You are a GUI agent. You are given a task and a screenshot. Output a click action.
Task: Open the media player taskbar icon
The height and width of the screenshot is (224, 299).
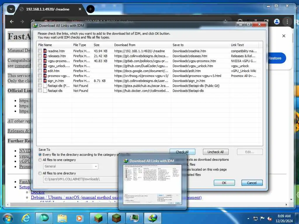tap(79, 218)
